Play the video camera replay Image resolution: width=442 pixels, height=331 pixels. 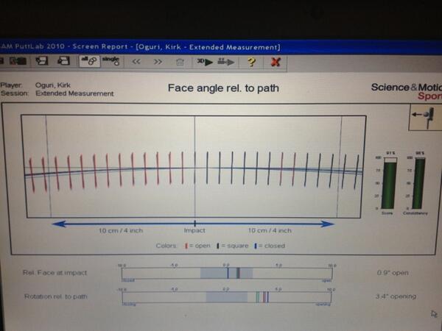pyautogui.click(x=226, y=62)
